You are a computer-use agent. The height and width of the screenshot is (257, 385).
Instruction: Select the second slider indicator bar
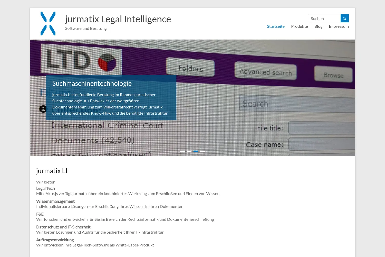tap(189, 151)
